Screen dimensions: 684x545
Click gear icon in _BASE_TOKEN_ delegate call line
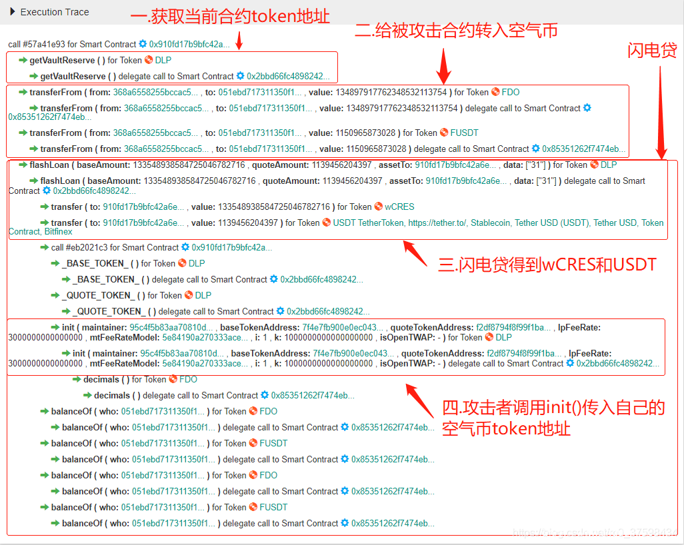point(274,279)
